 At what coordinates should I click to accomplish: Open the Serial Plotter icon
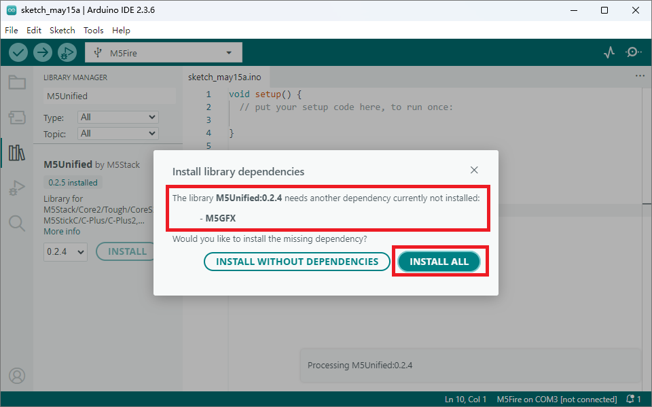coord(609,52)
